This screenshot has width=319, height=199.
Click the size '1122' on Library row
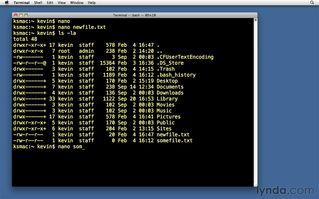[109, 99]
